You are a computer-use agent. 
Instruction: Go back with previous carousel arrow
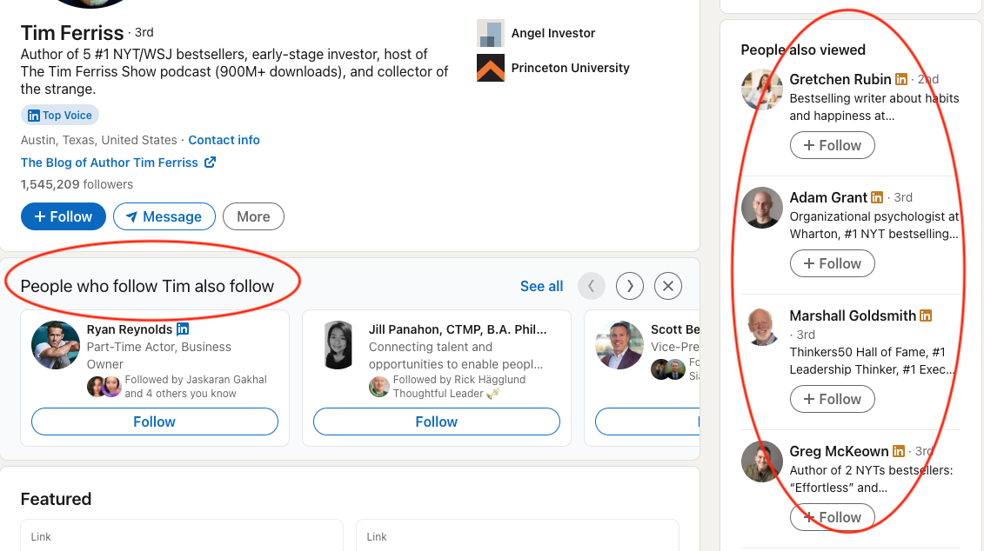tap(592, 286)
